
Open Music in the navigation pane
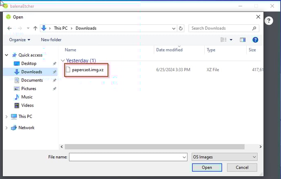click(x=27, y=97)
